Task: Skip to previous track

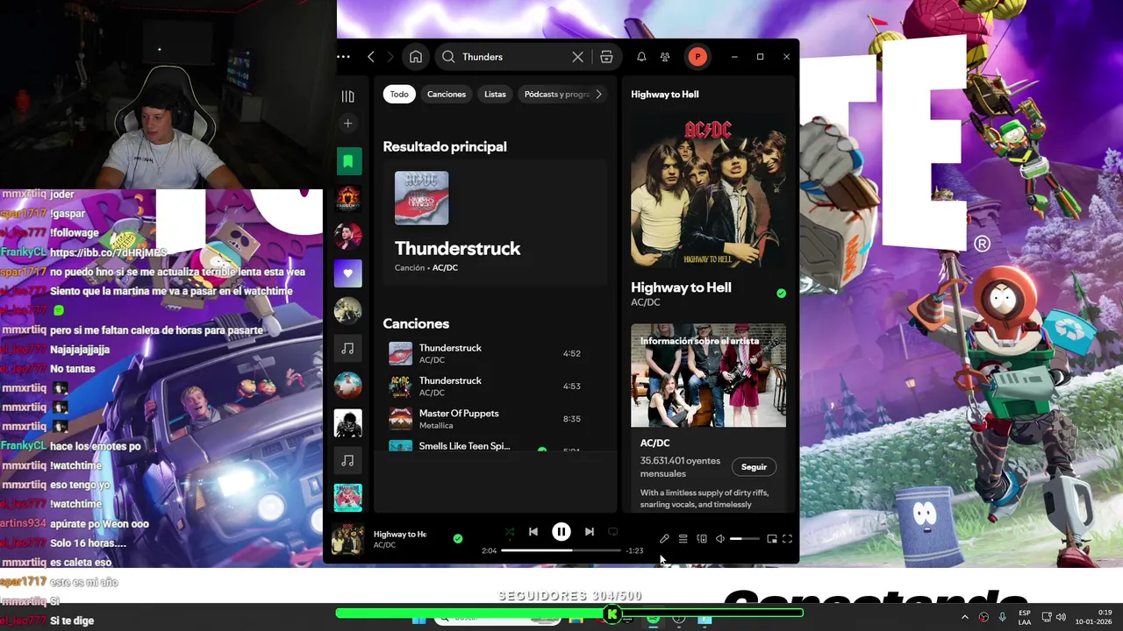Action: click(x=533, y=532)
